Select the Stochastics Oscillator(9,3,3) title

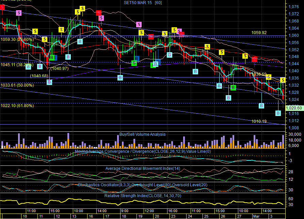click(x=143, y=185)
